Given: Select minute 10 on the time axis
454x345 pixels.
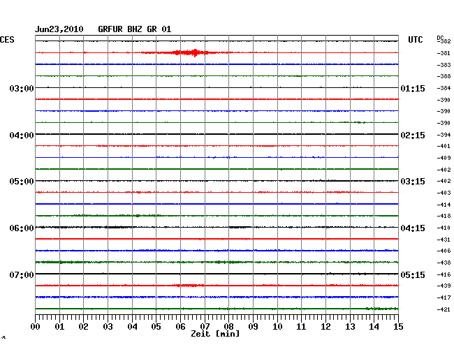Looking at the screenshot, I should [277, 327].
